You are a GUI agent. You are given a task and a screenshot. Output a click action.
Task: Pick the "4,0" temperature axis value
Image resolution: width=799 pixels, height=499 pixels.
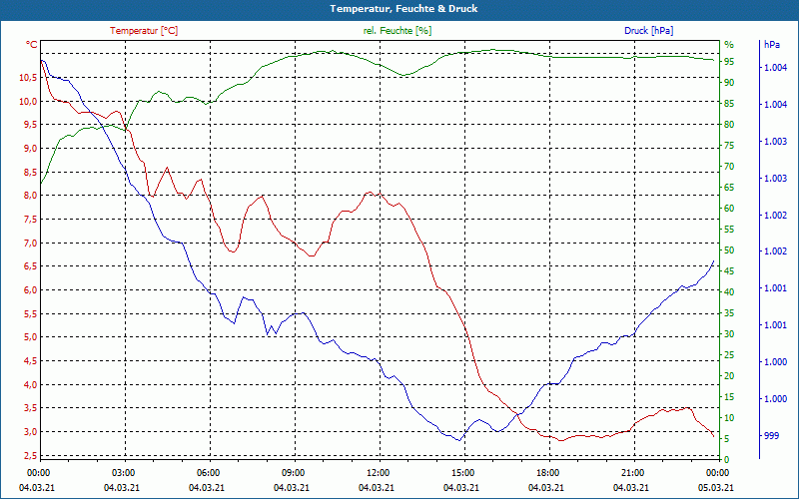pos(30,384)
